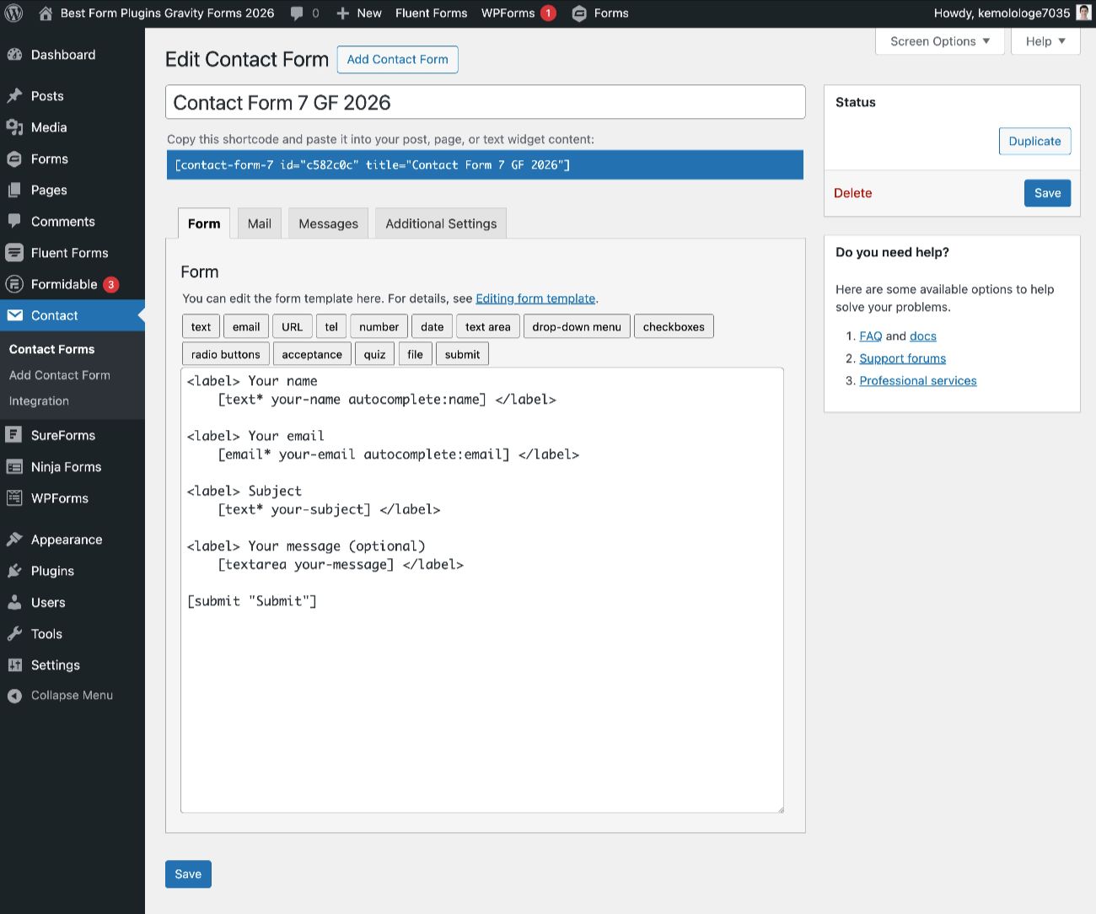Open Forms from the top toolbar icon
Image resolution: width=1096 pixels, height=914 pixels.
tap(578, 13)
